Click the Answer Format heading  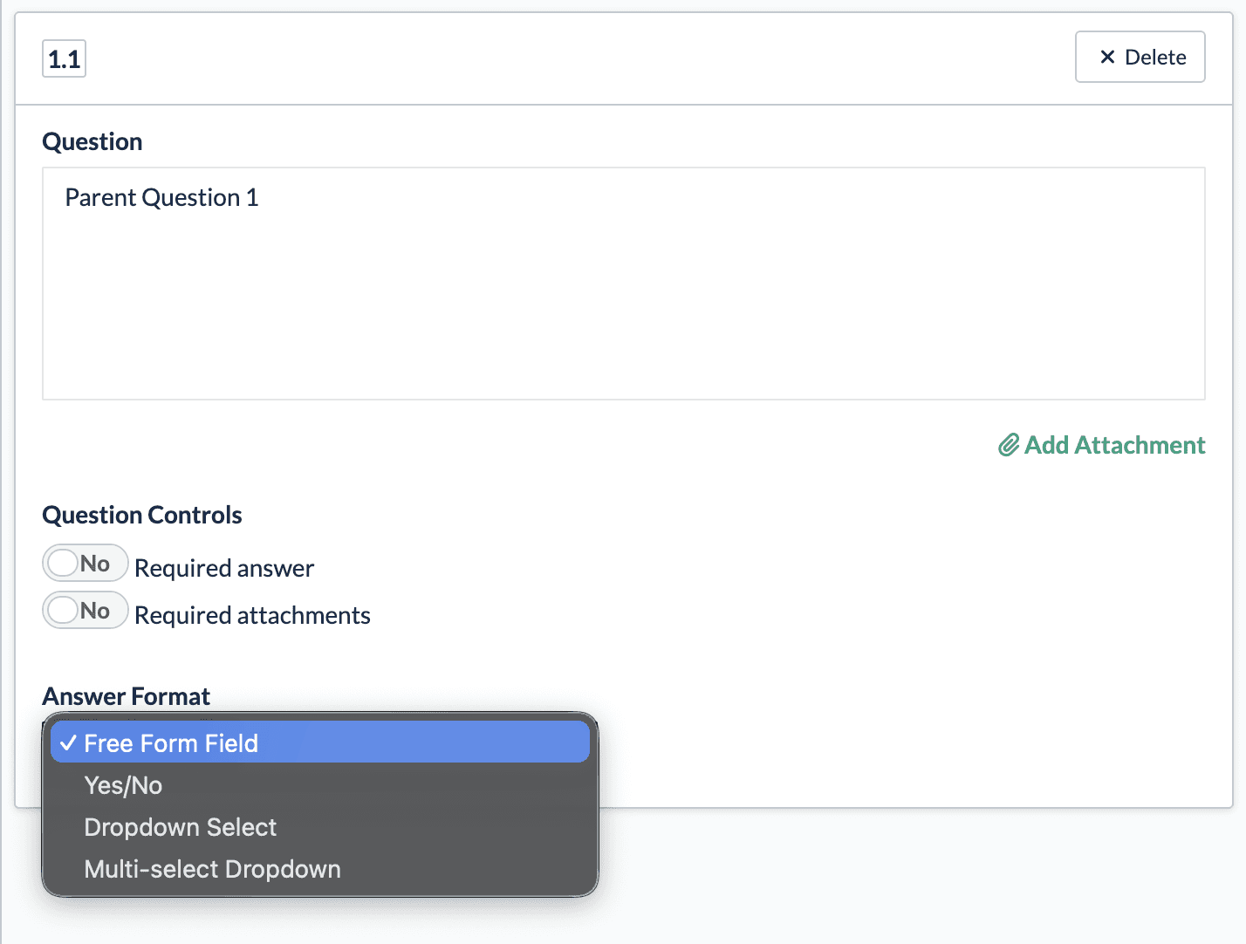point(126,696)
